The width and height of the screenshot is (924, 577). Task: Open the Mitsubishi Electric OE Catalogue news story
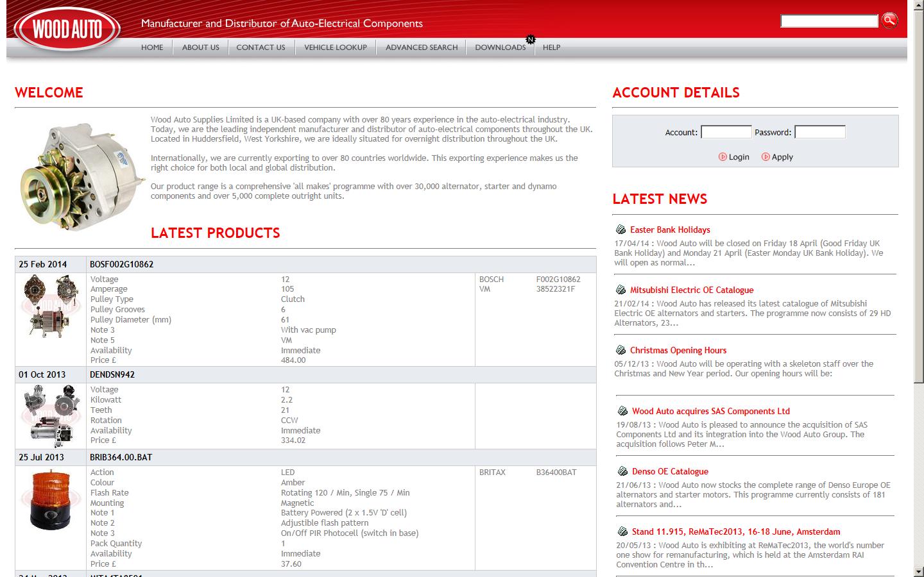point(692,290)
